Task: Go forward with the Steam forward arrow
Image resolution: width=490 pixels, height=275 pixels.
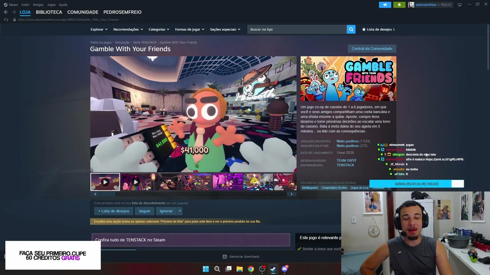Action: pos(14,12)
